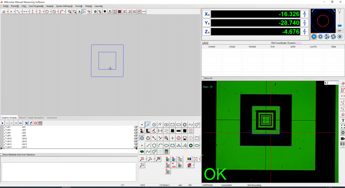Activate the magnifier focus point tool
Image resolution: width=345 pixels, height=188 pixels.
pyautogui.click(x=166, y=138)
